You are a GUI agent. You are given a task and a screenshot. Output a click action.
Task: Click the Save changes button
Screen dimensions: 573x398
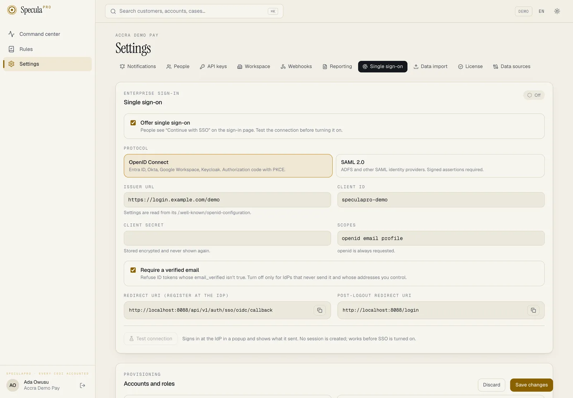[531, 385]
